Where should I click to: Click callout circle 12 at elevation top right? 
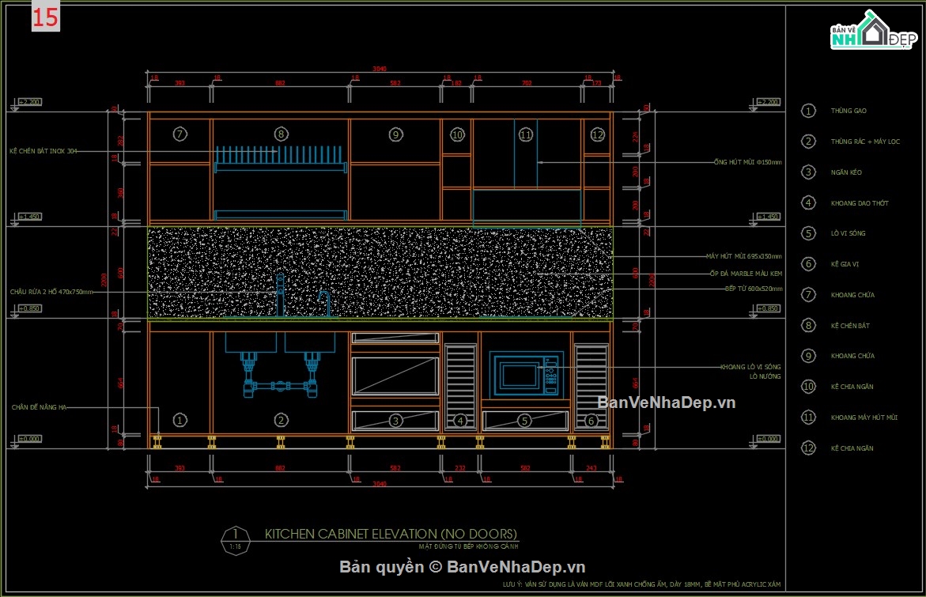click(x=598, y=134)
